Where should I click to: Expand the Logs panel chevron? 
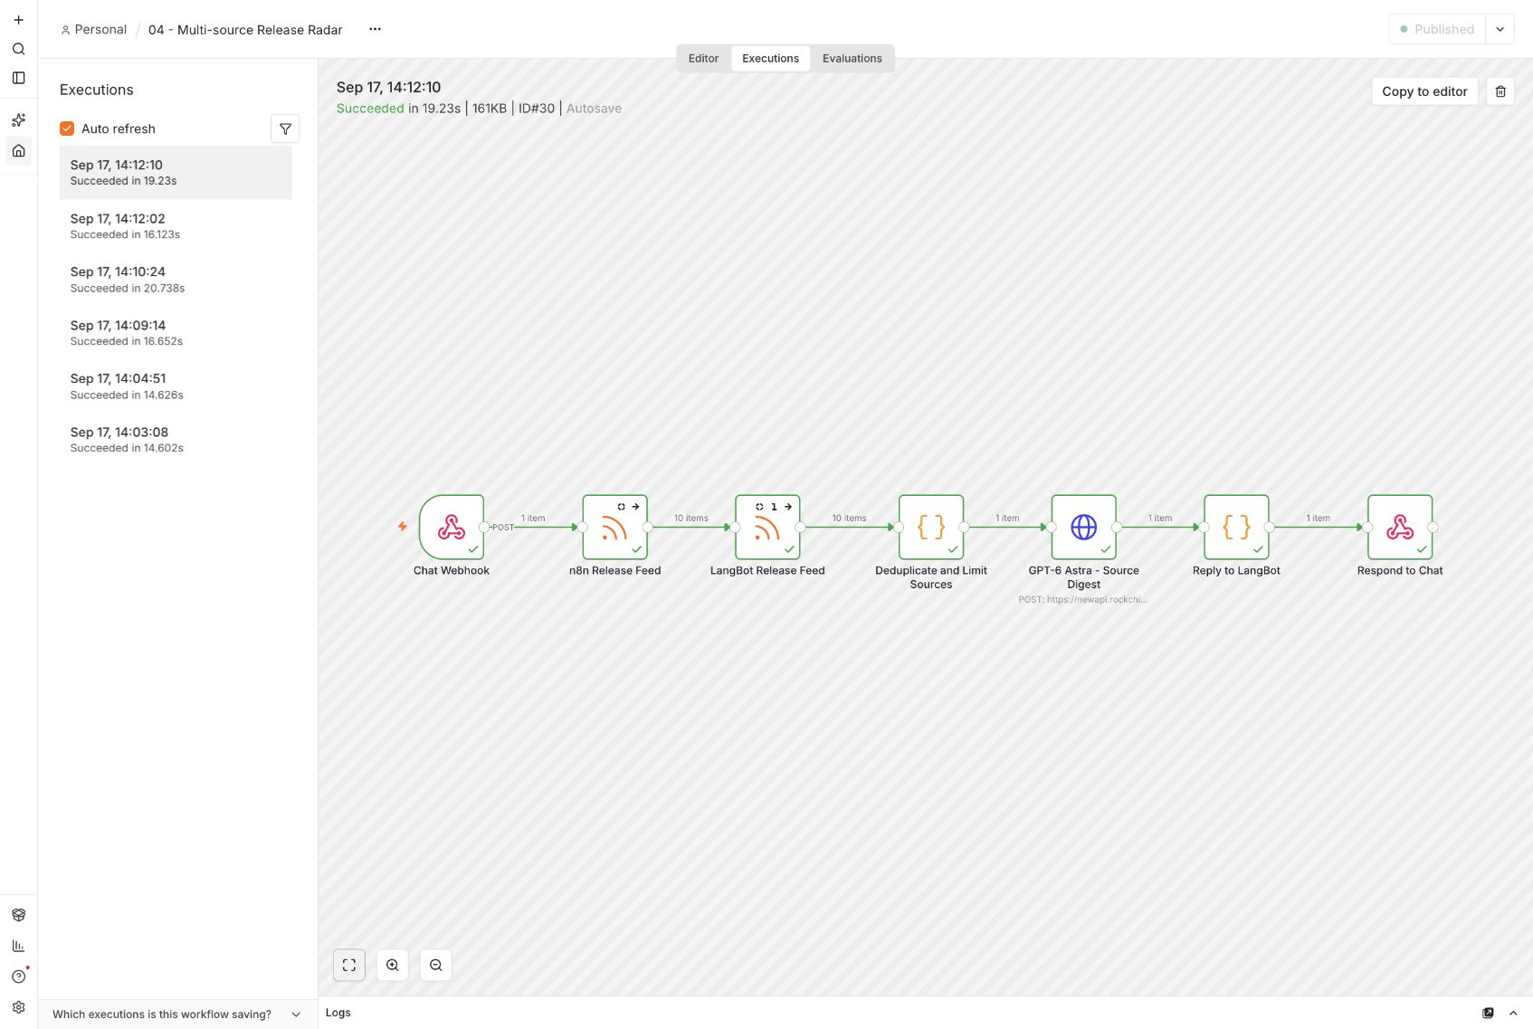[1513, 1013]
